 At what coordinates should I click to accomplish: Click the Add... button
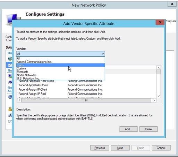[x=128, y=129]
